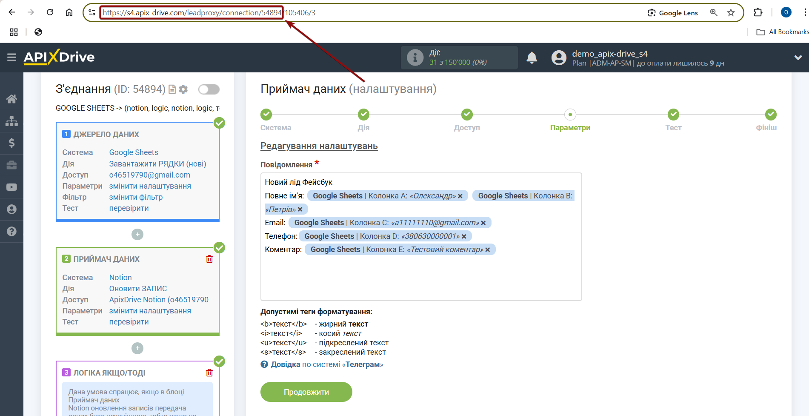Copy connection document icon

pos(172,89)
